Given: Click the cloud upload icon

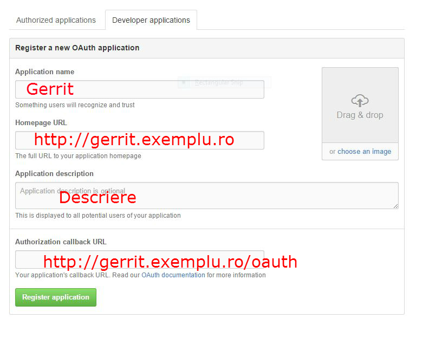Looking at the screenshot, I should 360,101.
